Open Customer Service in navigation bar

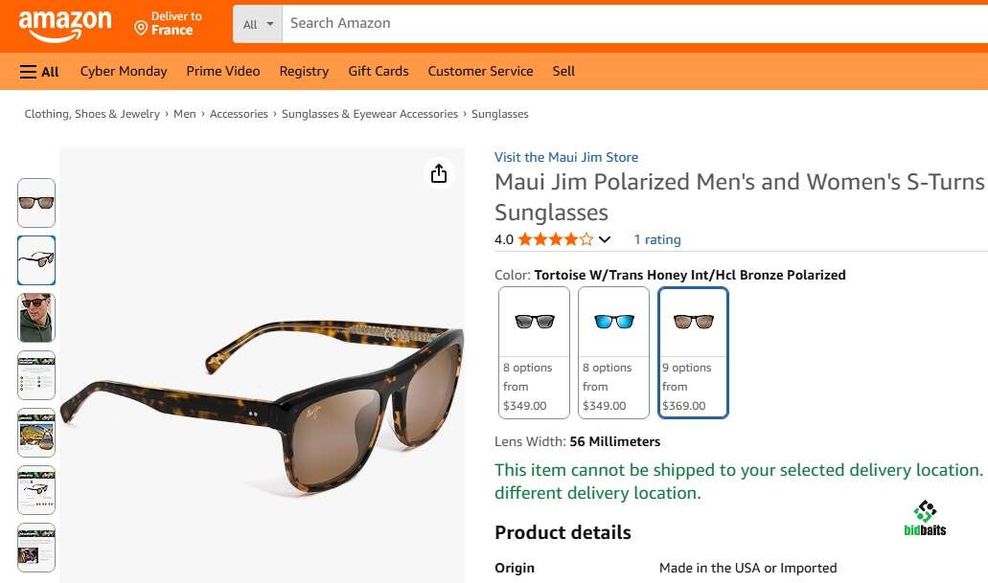point(480,72)
